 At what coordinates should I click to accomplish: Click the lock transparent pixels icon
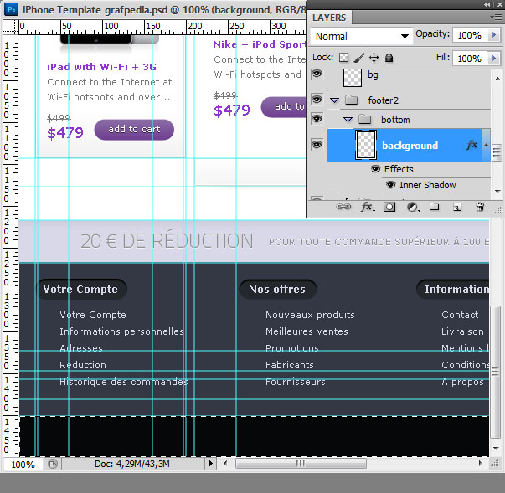(343, 58)
